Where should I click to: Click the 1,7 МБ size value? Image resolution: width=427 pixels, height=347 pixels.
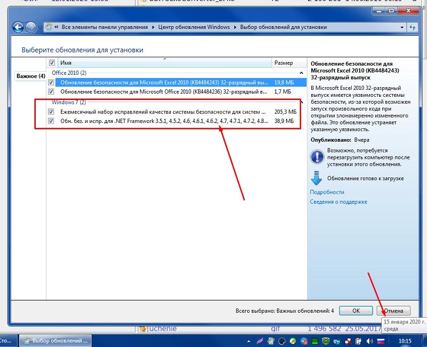coord(282,91)
